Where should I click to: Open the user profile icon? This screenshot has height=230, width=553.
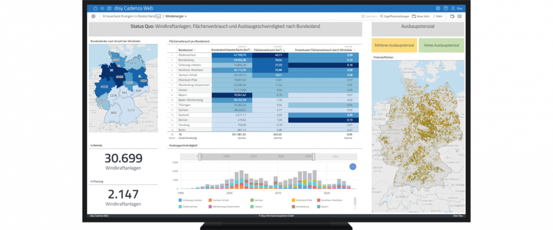[453, 8]
